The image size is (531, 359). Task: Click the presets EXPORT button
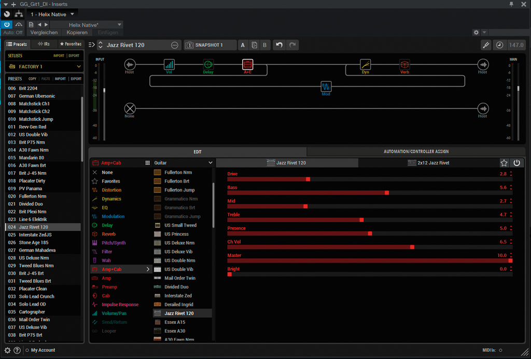pos(76,78)
